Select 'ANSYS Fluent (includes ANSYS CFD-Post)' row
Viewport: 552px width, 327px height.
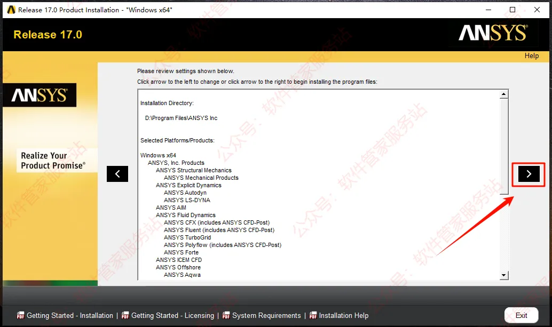(x=219, y=230)
